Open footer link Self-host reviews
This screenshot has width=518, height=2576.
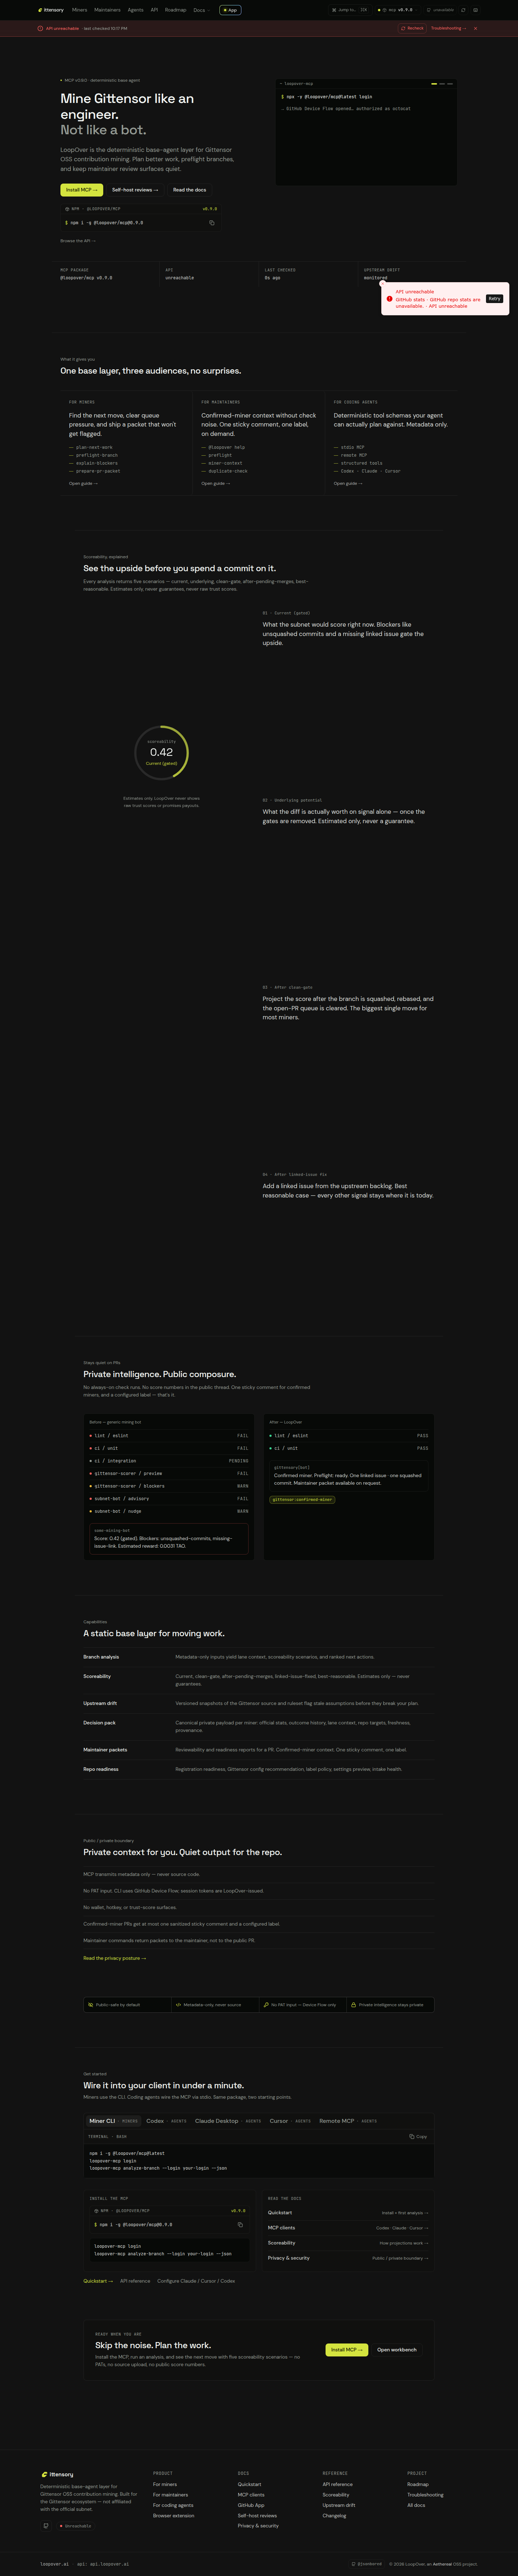(x=257, y=2516)
